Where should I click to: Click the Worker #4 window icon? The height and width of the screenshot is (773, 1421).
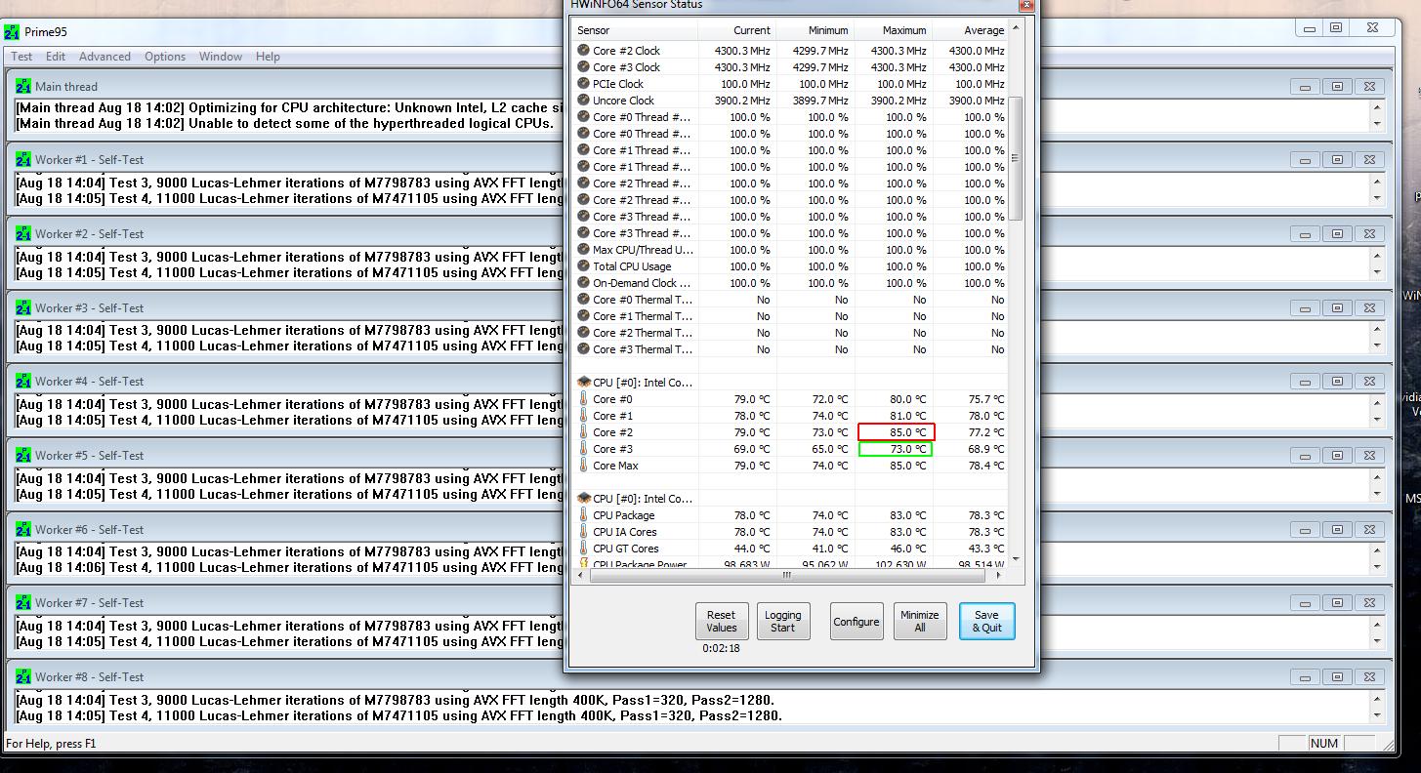[x=23, y=382]
